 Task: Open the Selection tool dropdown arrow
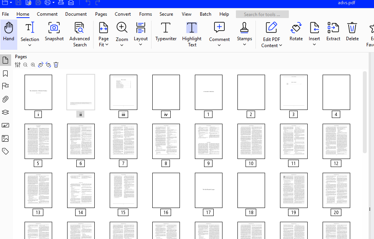coord(30,45)
